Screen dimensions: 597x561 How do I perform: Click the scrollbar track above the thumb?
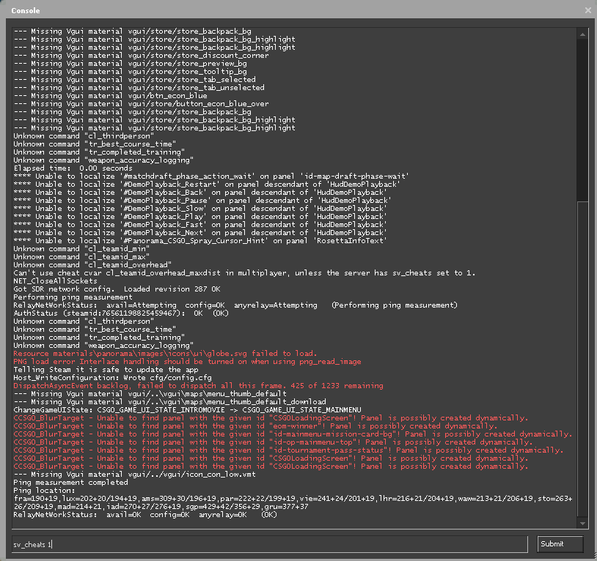(582, 117)
